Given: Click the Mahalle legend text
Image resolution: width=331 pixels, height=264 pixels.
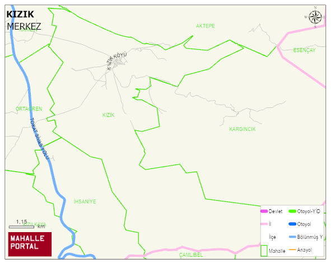Looking at the screenshot, I should [277, 251].
